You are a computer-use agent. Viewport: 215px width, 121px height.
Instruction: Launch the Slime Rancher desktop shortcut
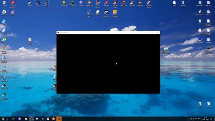point(98,4)
